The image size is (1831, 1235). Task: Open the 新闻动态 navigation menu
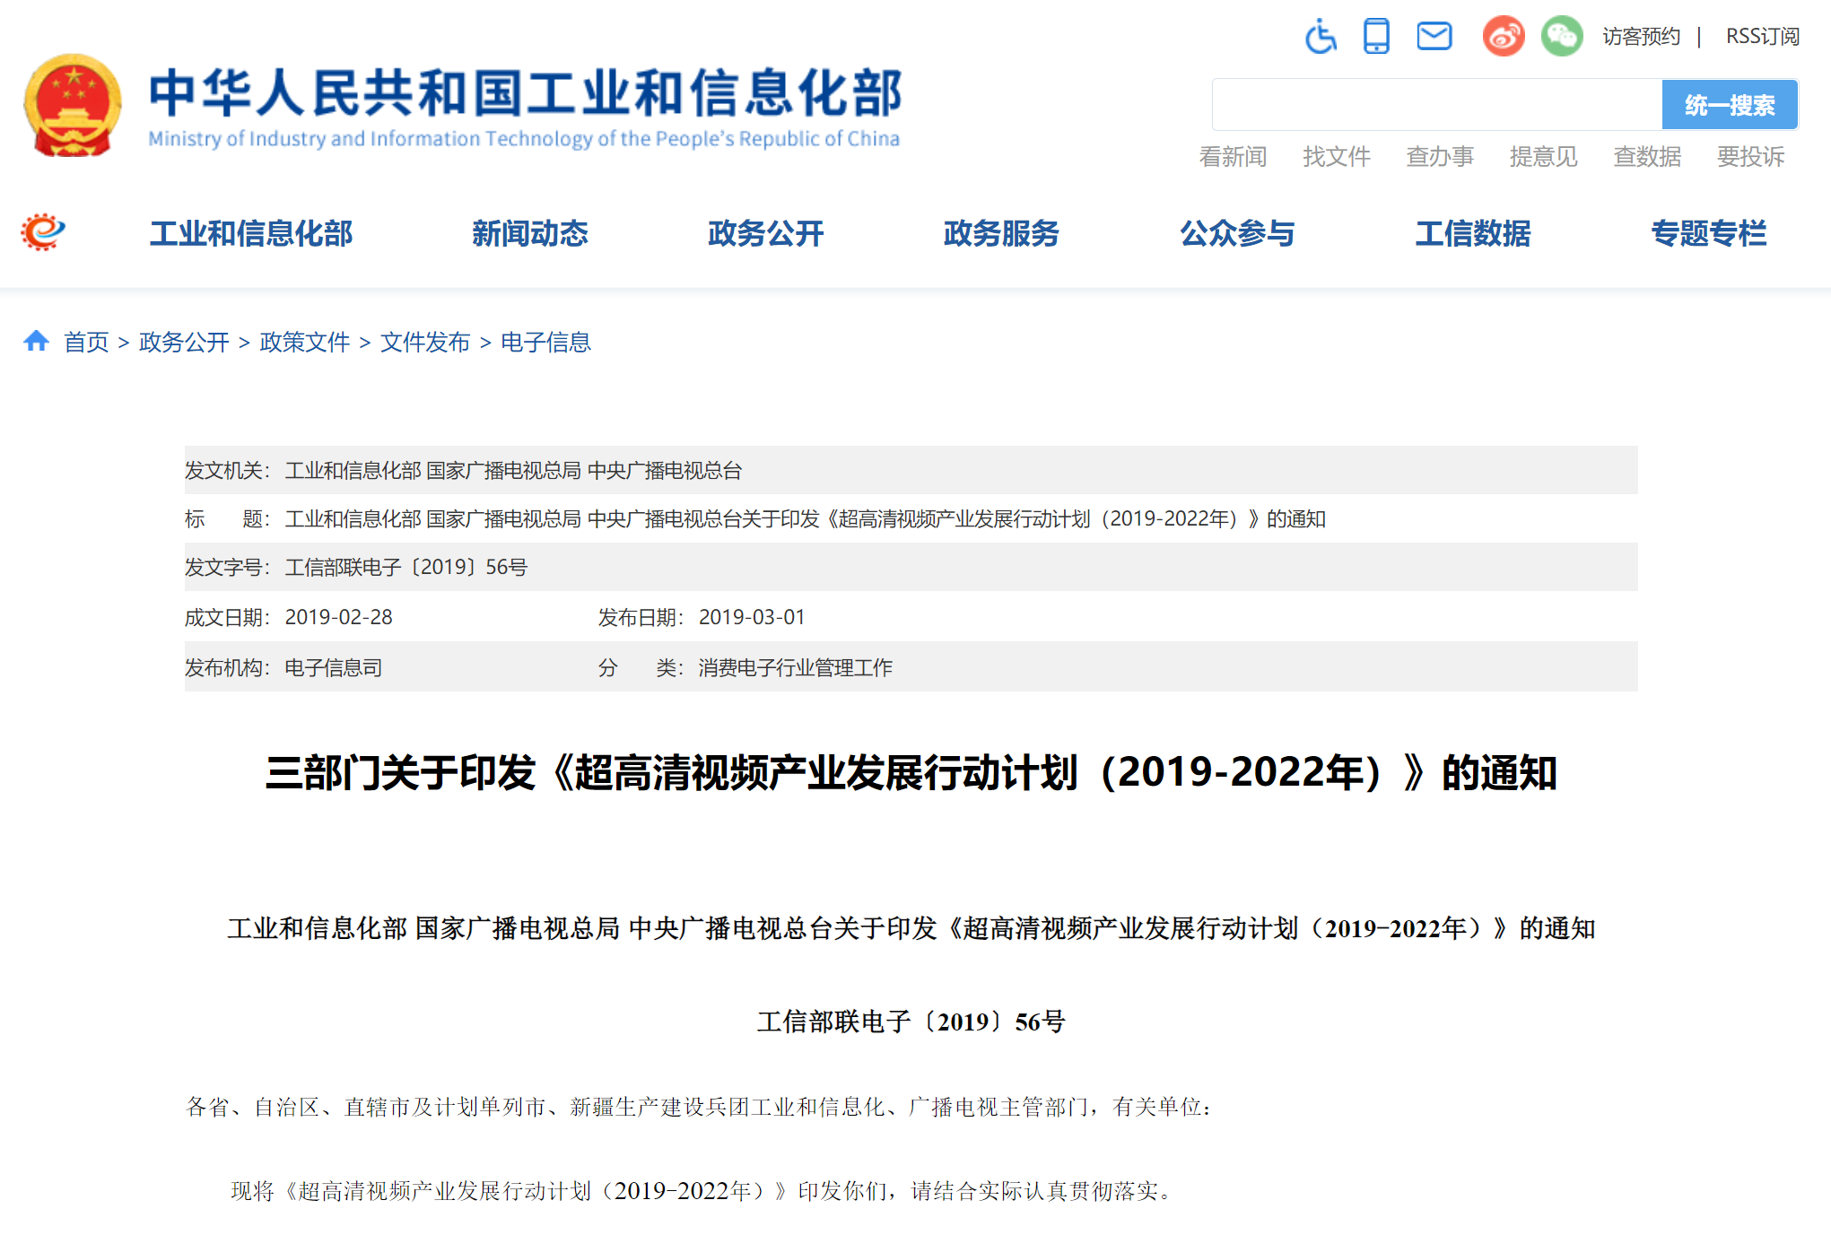(x=529, y=233)
